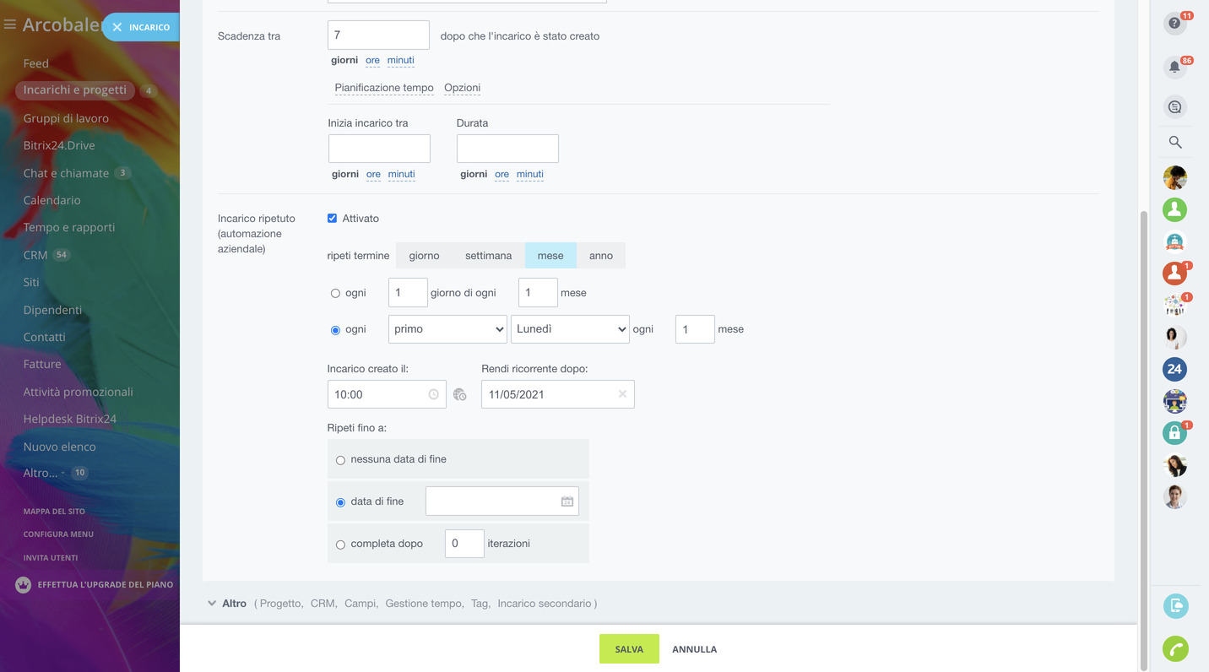1209x672 pixels.
Task: Click the iterazioni count input
Action: tap(464, 544)
